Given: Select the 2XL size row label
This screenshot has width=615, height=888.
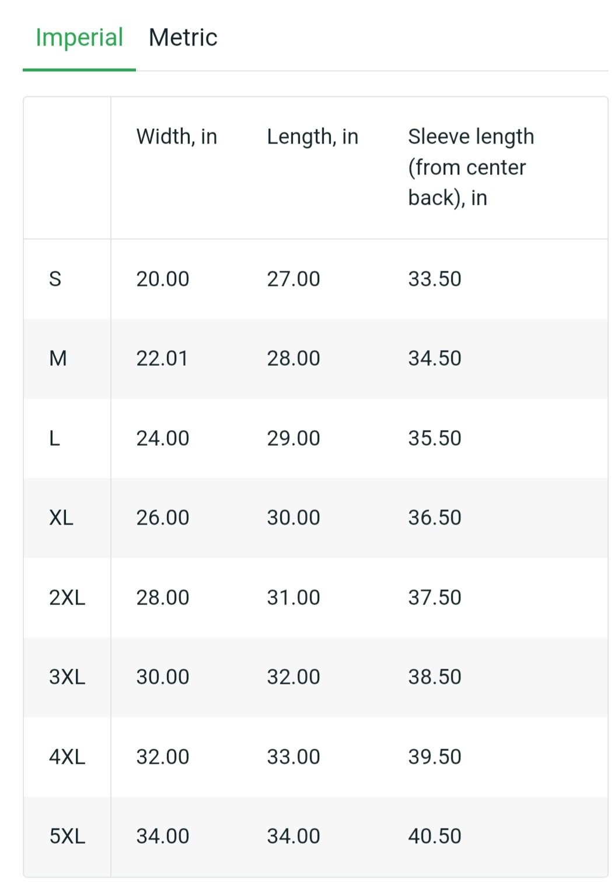Looking at the screenshot, I should (x=67, y=597).
